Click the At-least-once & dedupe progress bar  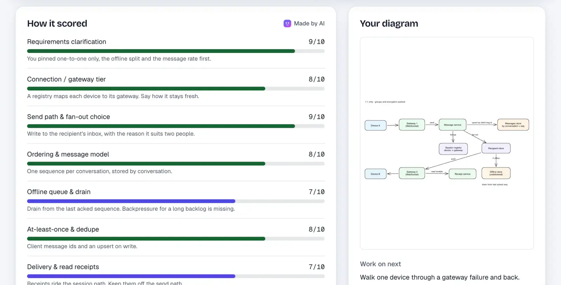pos(176,239)
